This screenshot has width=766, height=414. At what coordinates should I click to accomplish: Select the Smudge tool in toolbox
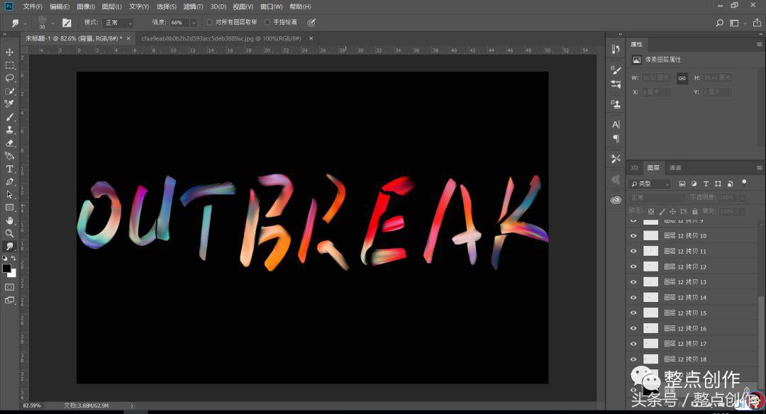[9, 247]
